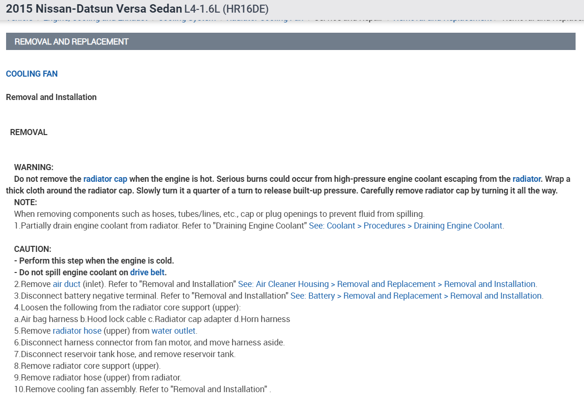Click step 8 'Remove radiator core support' text

87,366
